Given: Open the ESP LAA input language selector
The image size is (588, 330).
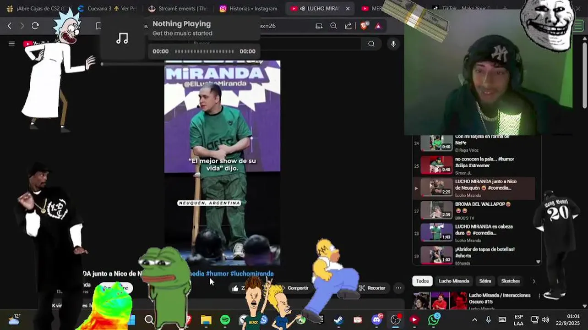Looking at the screenshot, I should [518, 320].
